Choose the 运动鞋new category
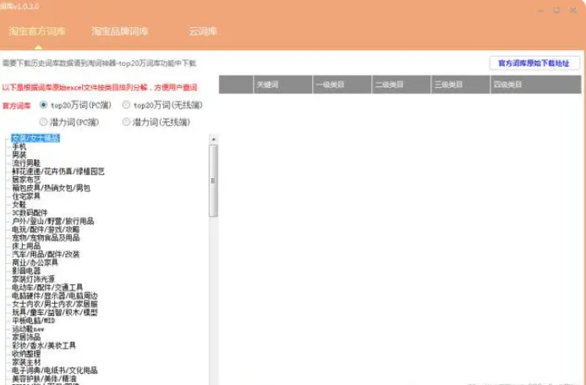 [28, 329]
